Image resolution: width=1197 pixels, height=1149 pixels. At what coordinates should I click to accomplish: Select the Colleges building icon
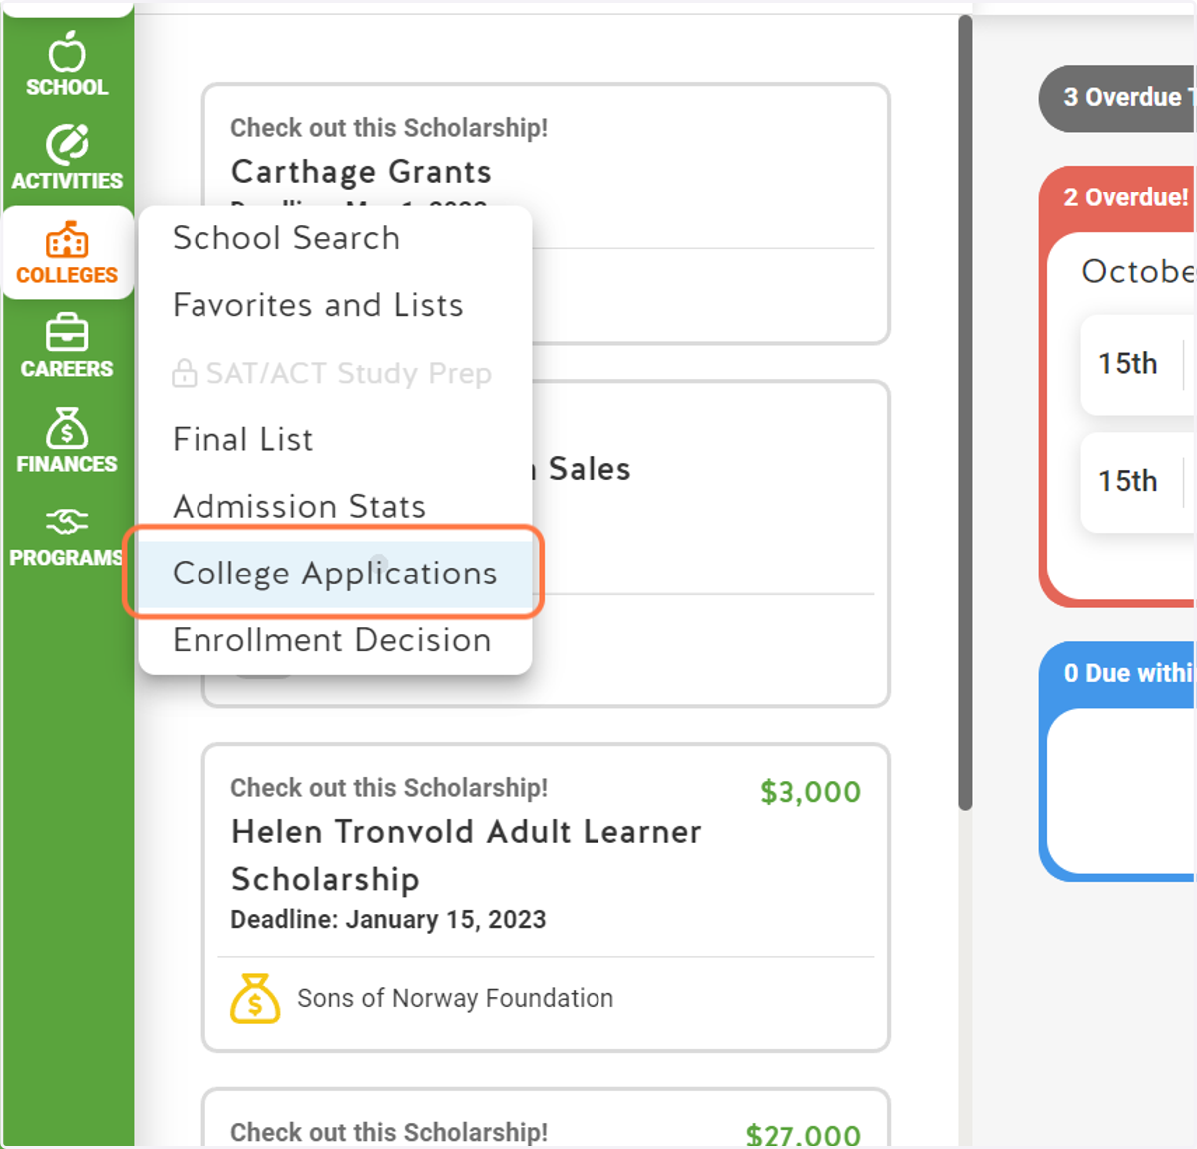coord(67,240)
